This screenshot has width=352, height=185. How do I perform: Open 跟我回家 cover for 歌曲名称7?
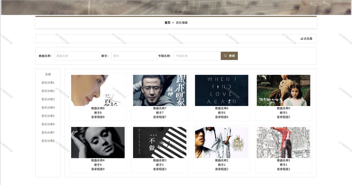coord(159,90)
